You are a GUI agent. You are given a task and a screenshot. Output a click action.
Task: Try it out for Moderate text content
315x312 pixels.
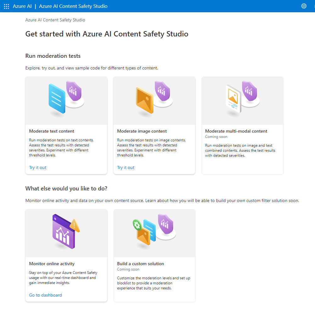[x=37, y=168]
